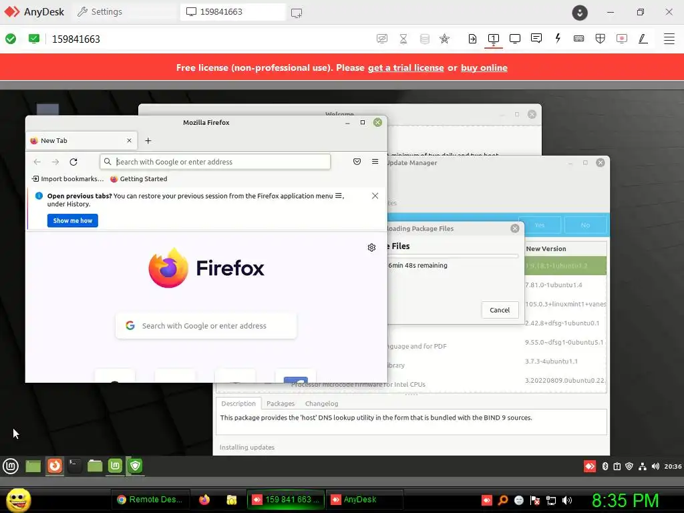Click Import bookmarks in the bookmarks toolbar
This screenshot has width=684, height=513.
(x=67, y=179)
